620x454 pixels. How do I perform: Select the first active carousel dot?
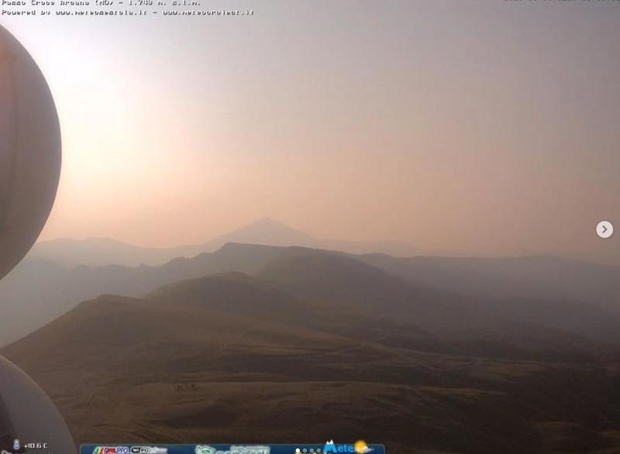point(298,450)
